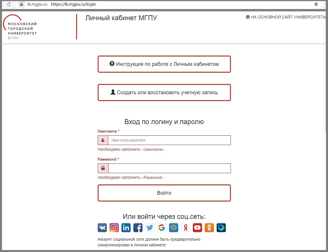Select the YouTube login icon

coord(197,228)
